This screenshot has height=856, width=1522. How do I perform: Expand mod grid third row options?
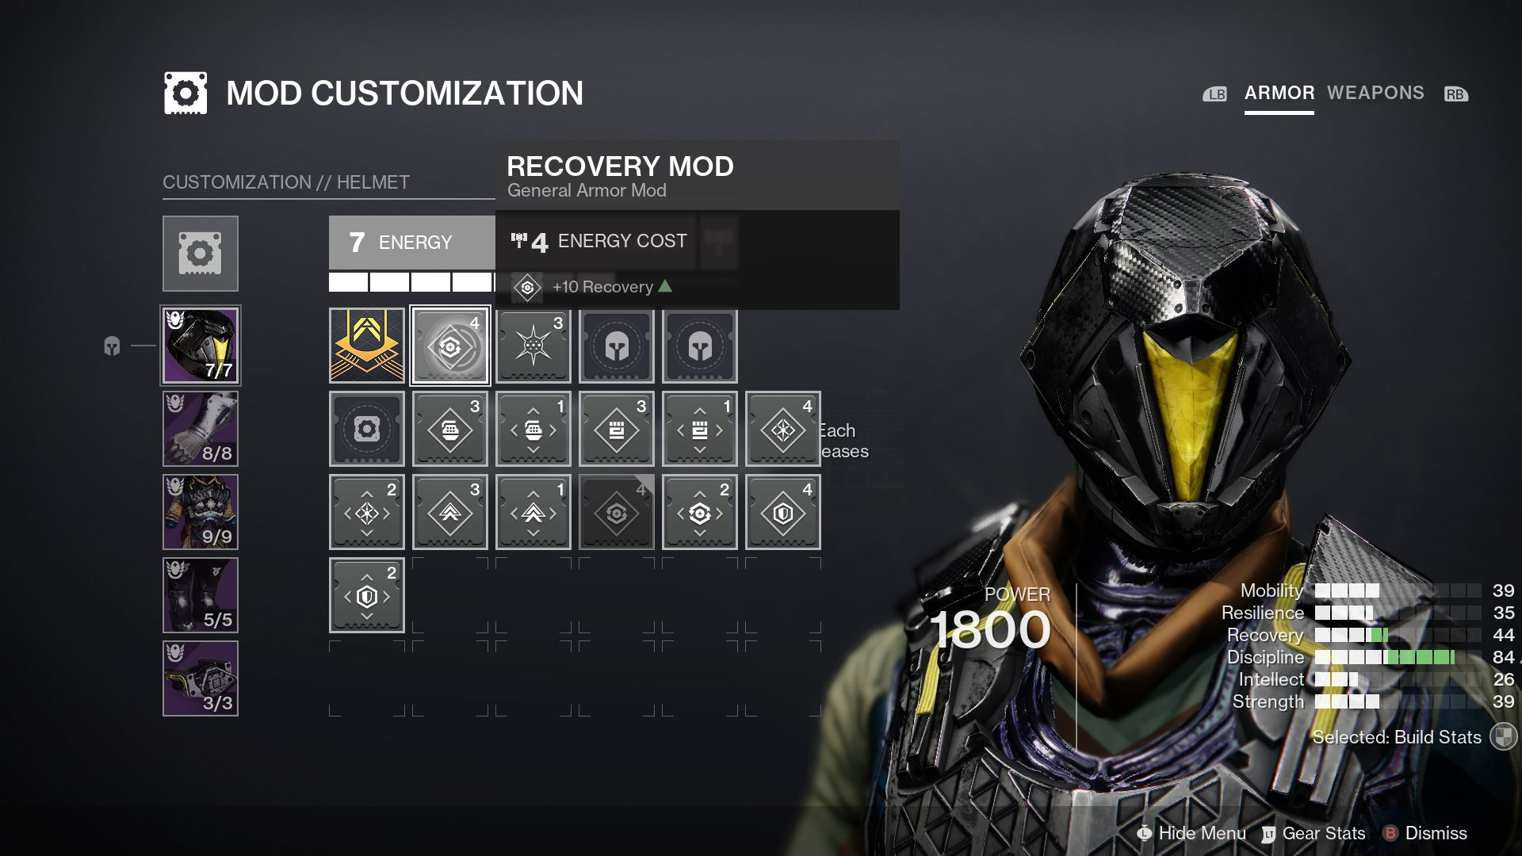[365, 512]
